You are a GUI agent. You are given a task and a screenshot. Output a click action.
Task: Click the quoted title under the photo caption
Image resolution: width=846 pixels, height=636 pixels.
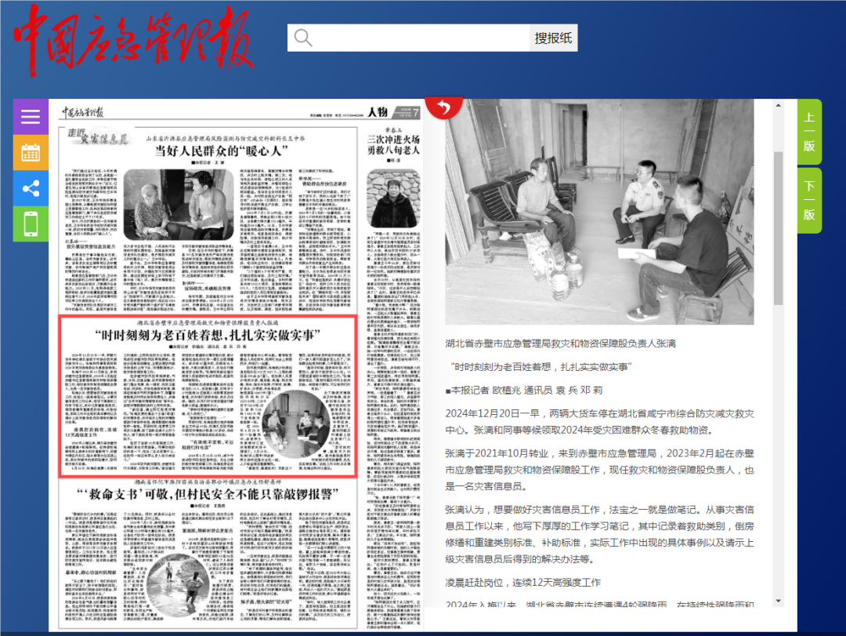[x=541, y=367]
